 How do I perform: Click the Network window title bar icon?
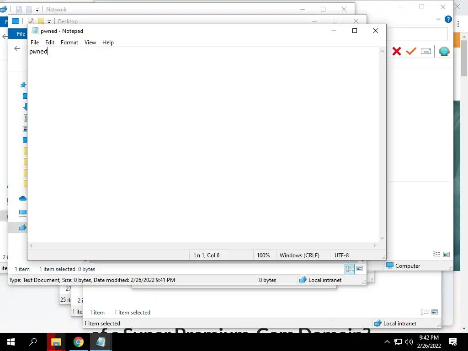[4, 9]
